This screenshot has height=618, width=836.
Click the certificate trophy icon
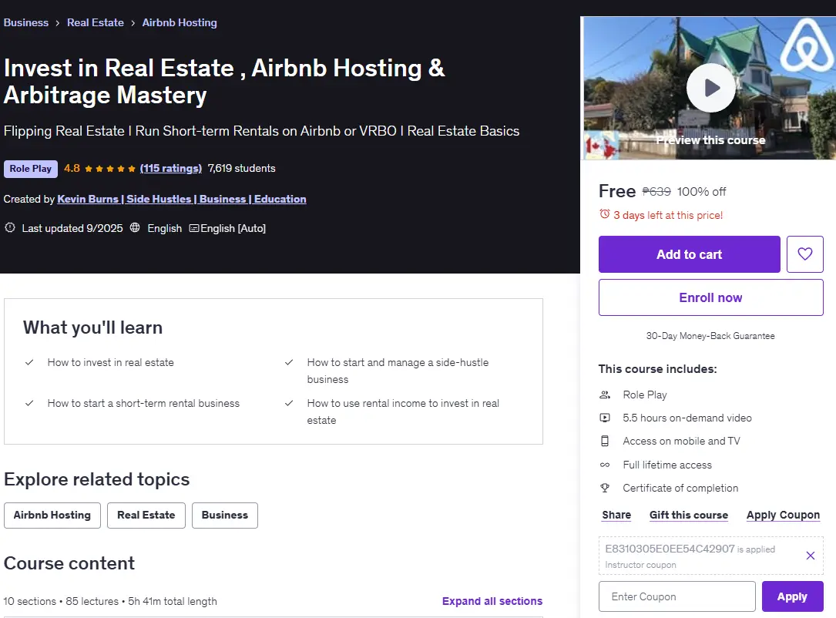pos(605,488)
